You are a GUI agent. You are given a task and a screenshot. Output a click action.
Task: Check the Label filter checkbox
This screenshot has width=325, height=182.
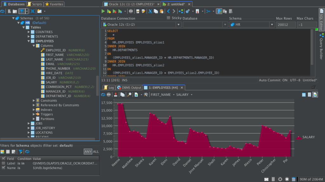point(3,163)
